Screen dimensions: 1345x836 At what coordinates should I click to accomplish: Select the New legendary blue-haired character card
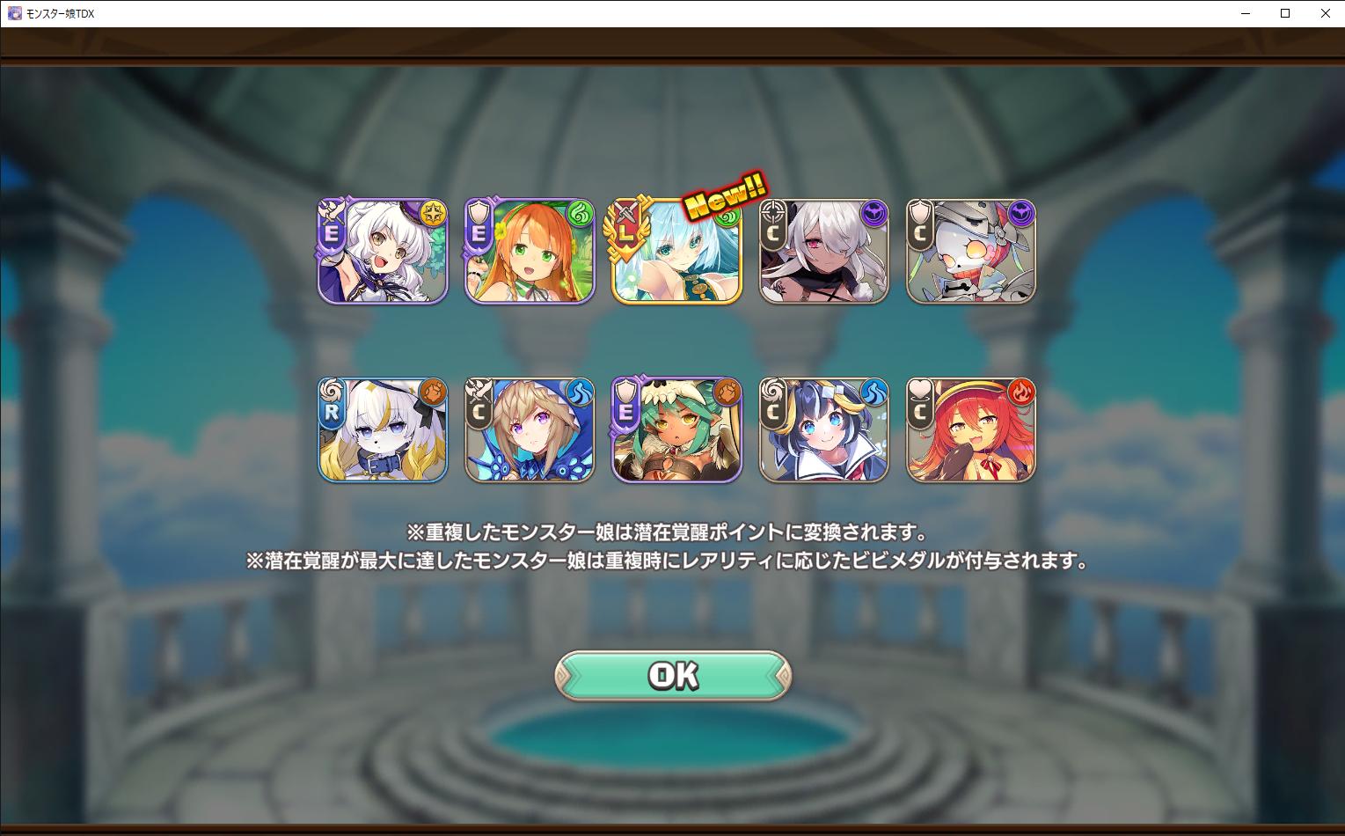[x=676, y=252]
